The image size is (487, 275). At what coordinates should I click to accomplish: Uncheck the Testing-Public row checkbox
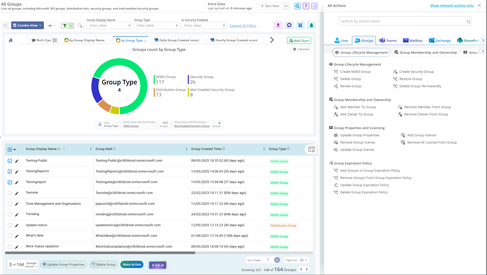tap(10, 161)
